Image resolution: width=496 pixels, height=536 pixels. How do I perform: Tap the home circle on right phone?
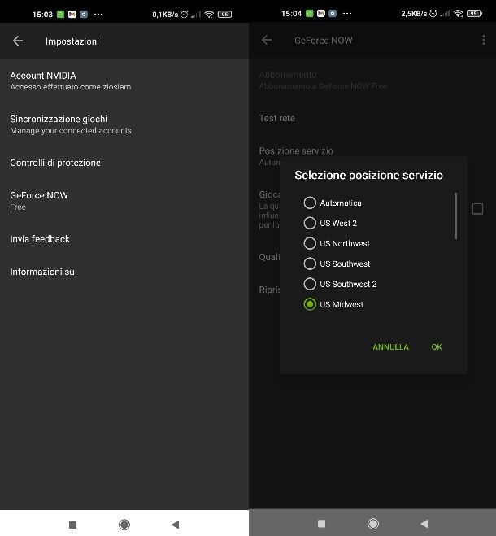pos(373,523)
